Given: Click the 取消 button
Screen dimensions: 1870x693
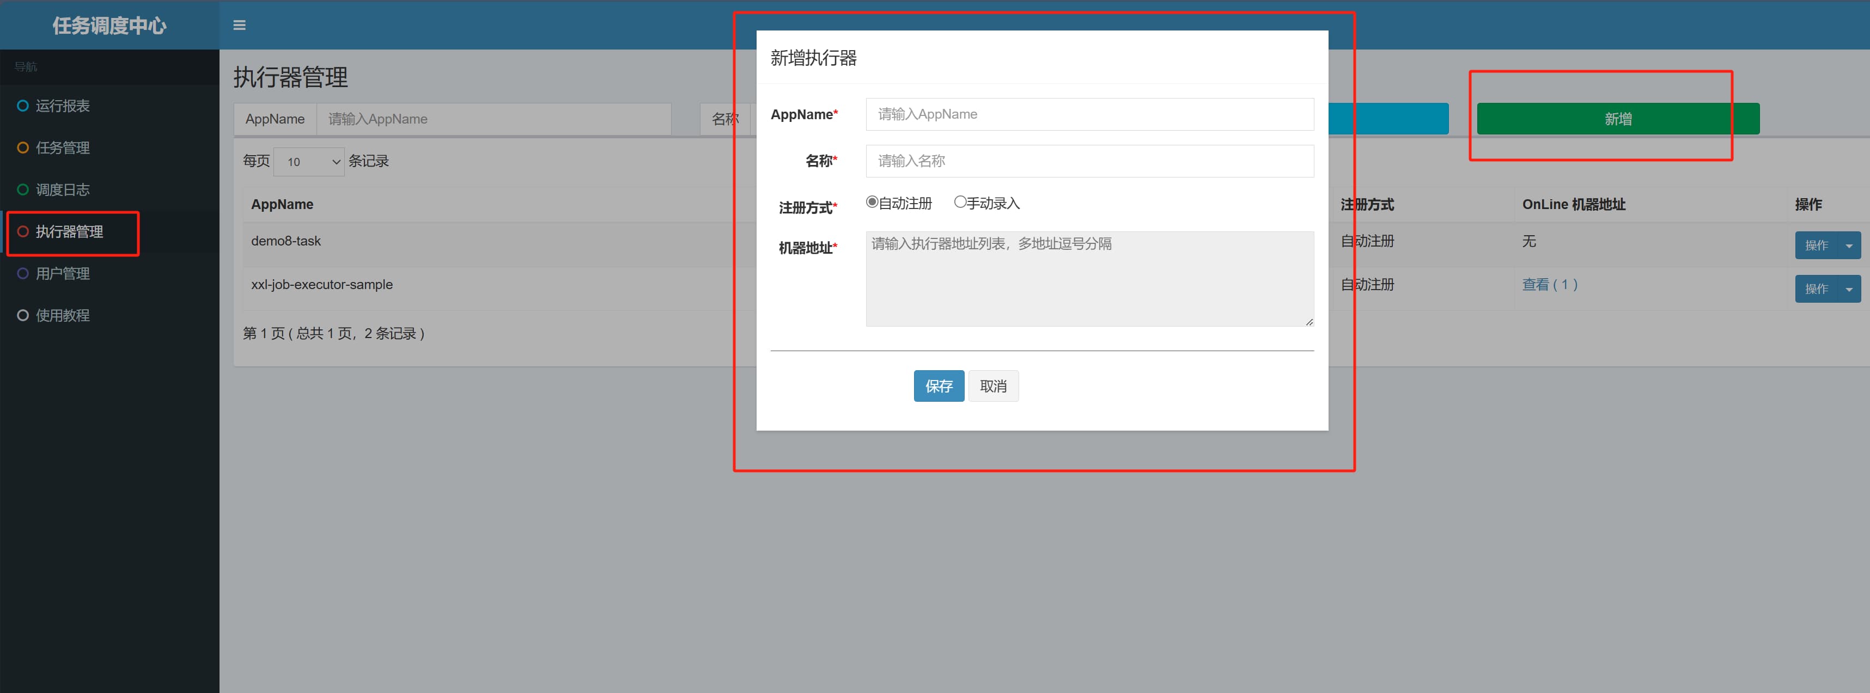Looking at the screenshot, I should coord(992,386).
